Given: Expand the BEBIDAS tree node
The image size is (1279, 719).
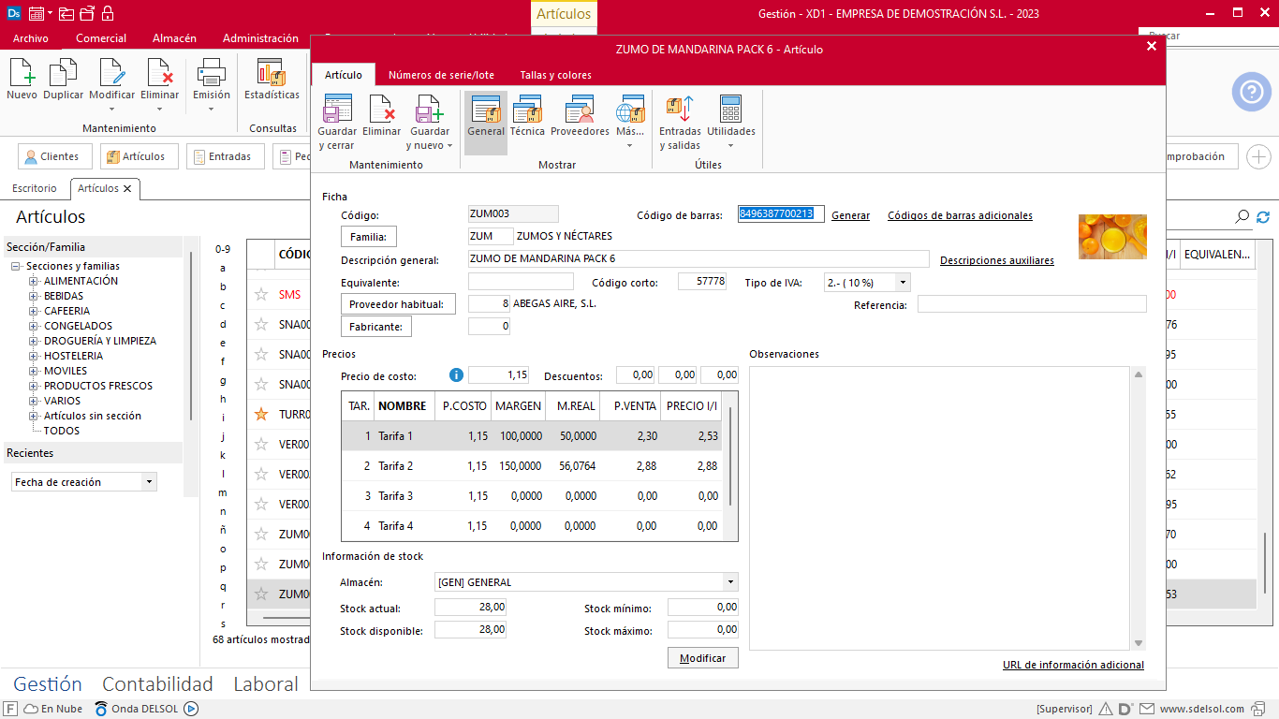Looking at the screenshot, I should (34, 296).
